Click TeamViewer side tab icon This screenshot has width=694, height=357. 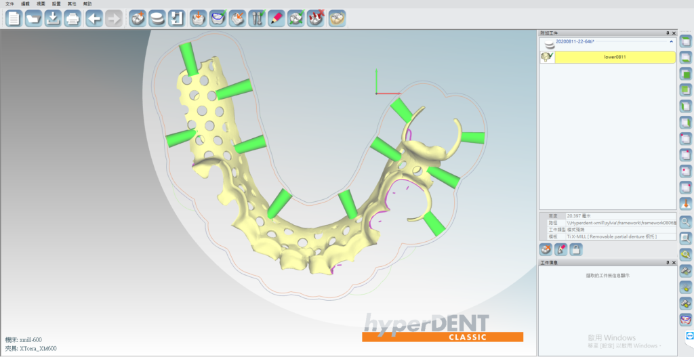pyautogui.click(x=689, y=336)
